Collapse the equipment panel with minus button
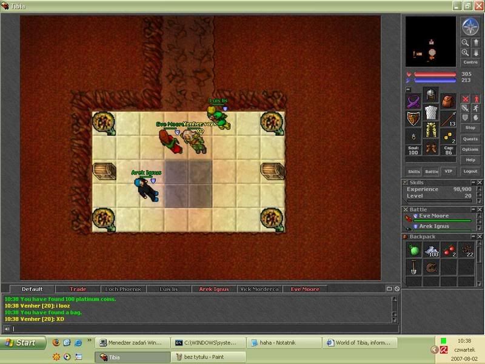 [408, 90]
